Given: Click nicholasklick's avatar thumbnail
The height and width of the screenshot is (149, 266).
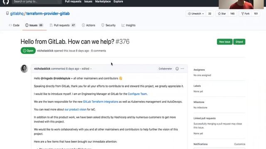Looking at the screenshot, I should (x=24, y=69).
